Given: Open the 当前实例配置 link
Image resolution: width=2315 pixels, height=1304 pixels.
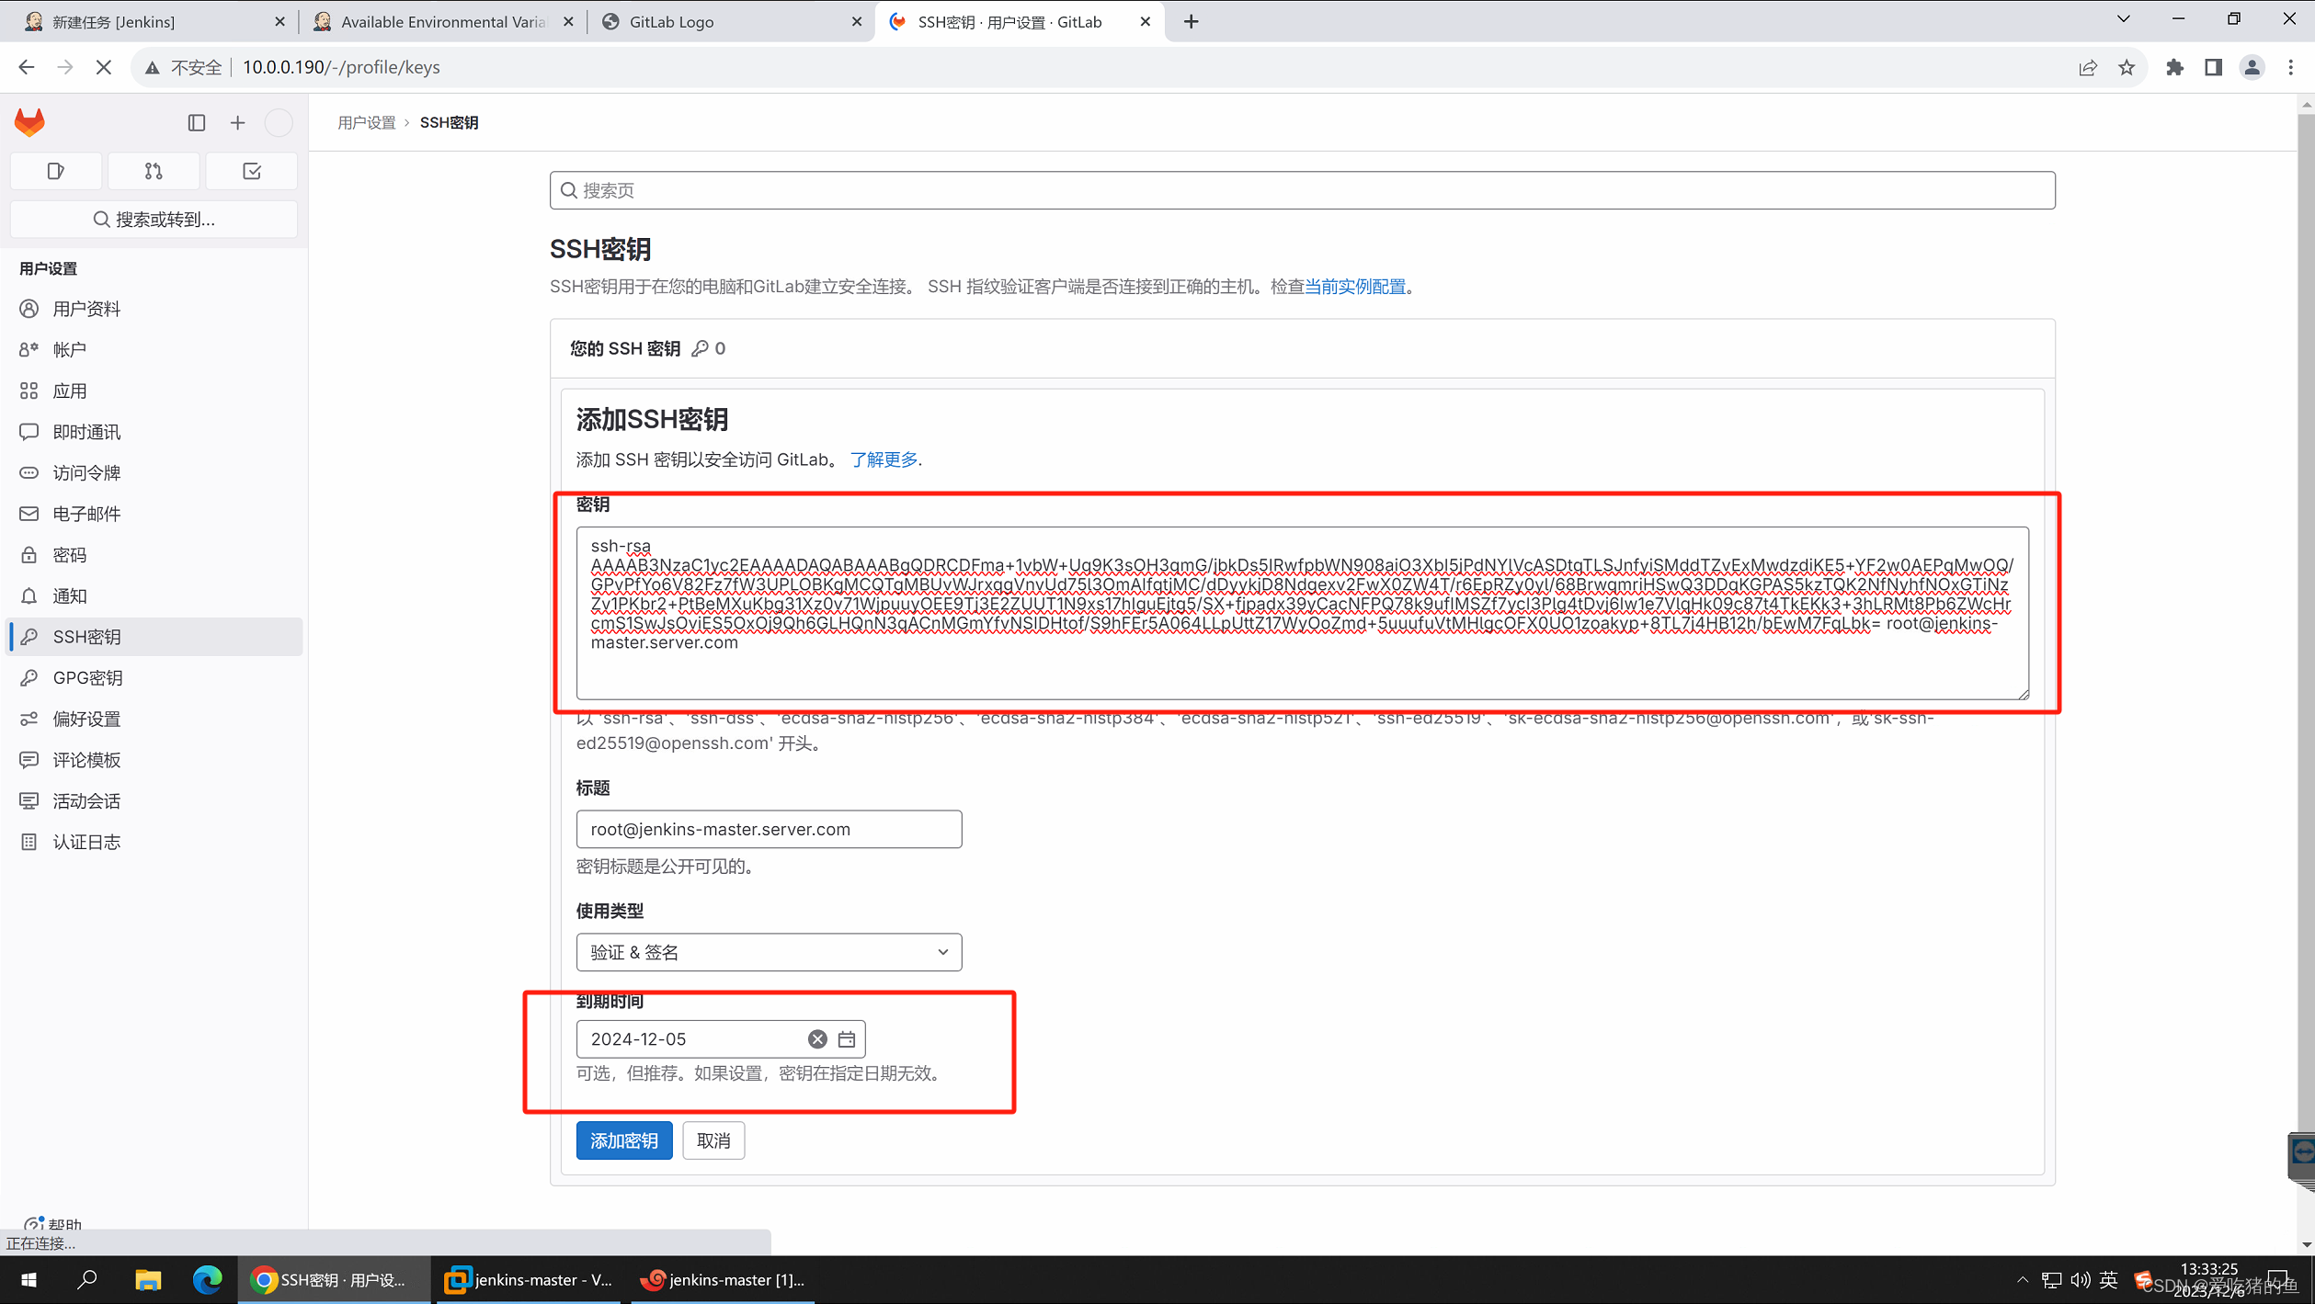Looking at the screenshot, I should pos(1355,287).
